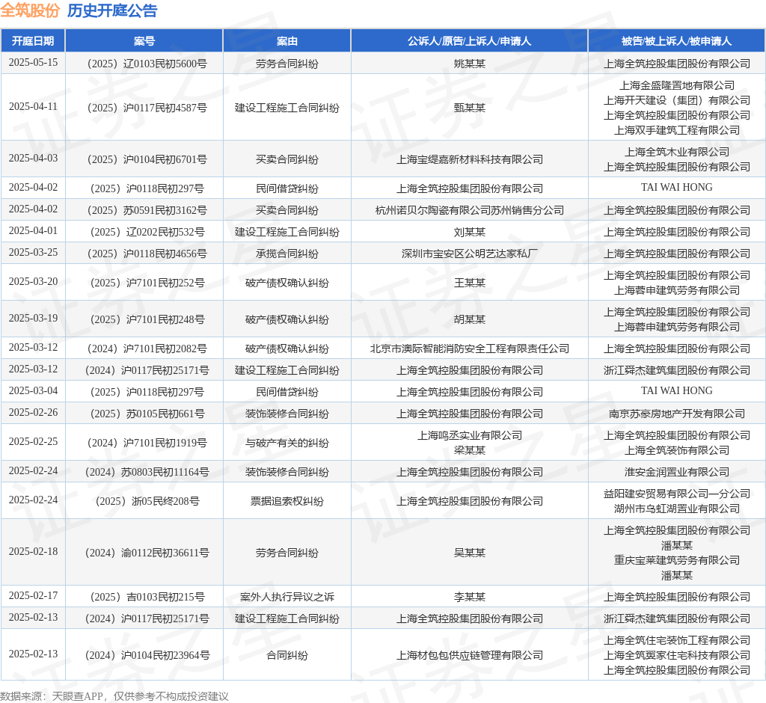Image resolution: width=766 pixels, height=703 pixels.
Task: Click plaintiff 北京市澳际智能消防安全工程有限责任公司
Action: pyautogui.click(x=470, y=349)
